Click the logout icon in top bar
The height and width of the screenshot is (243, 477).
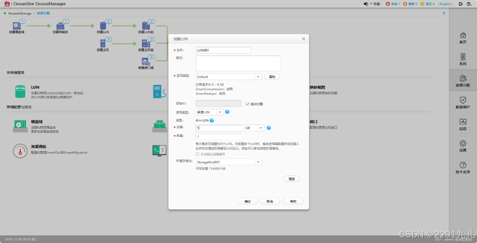460,4
